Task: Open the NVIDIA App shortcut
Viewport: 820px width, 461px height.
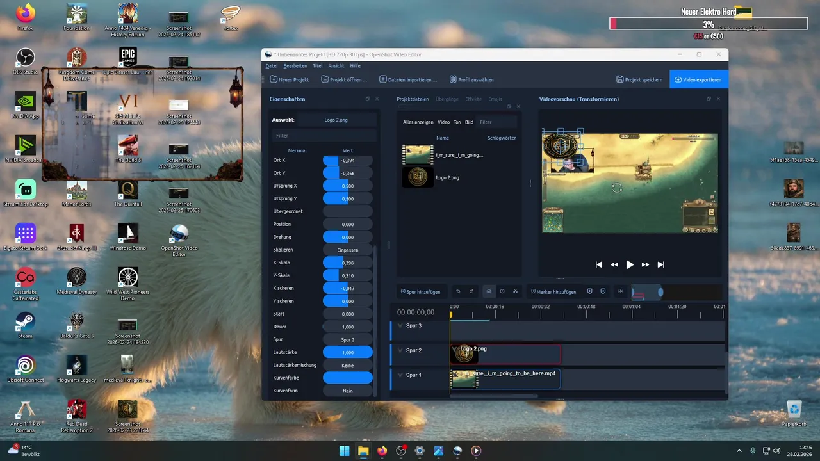Action: tap(25, 105)
